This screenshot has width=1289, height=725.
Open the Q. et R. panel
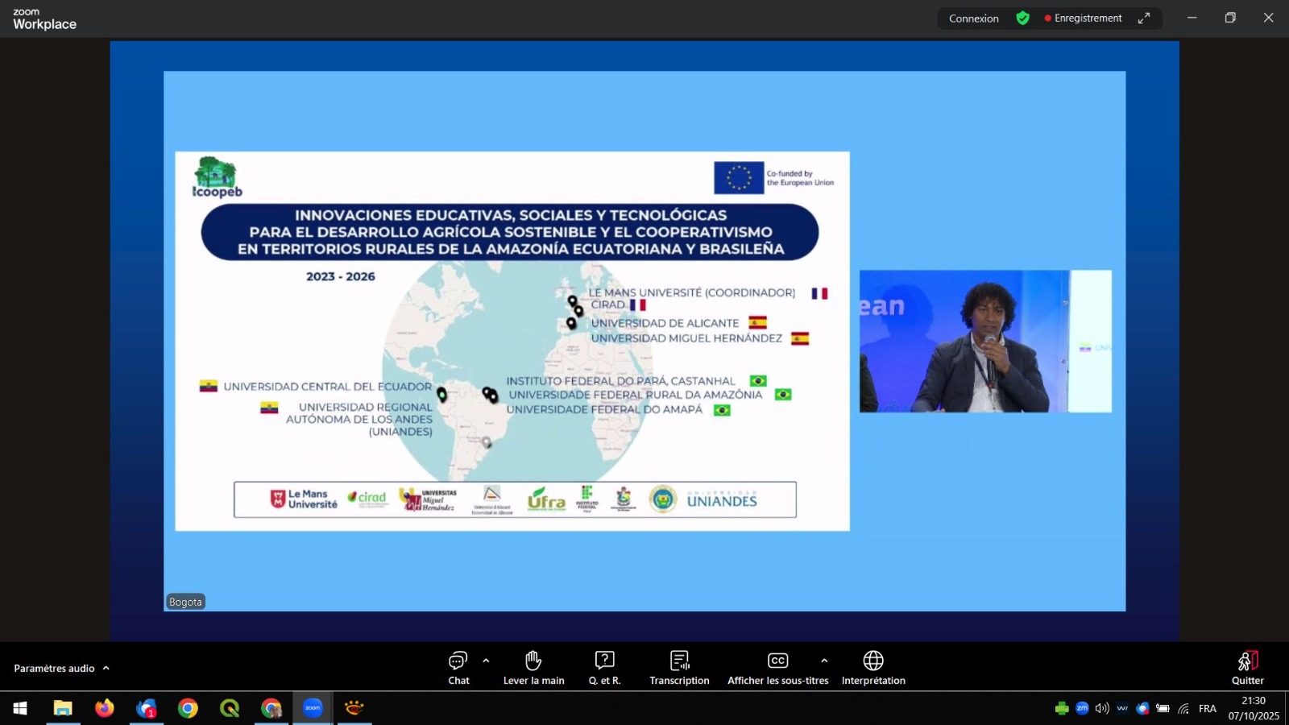pyautogui.click(x=604, y=668)
